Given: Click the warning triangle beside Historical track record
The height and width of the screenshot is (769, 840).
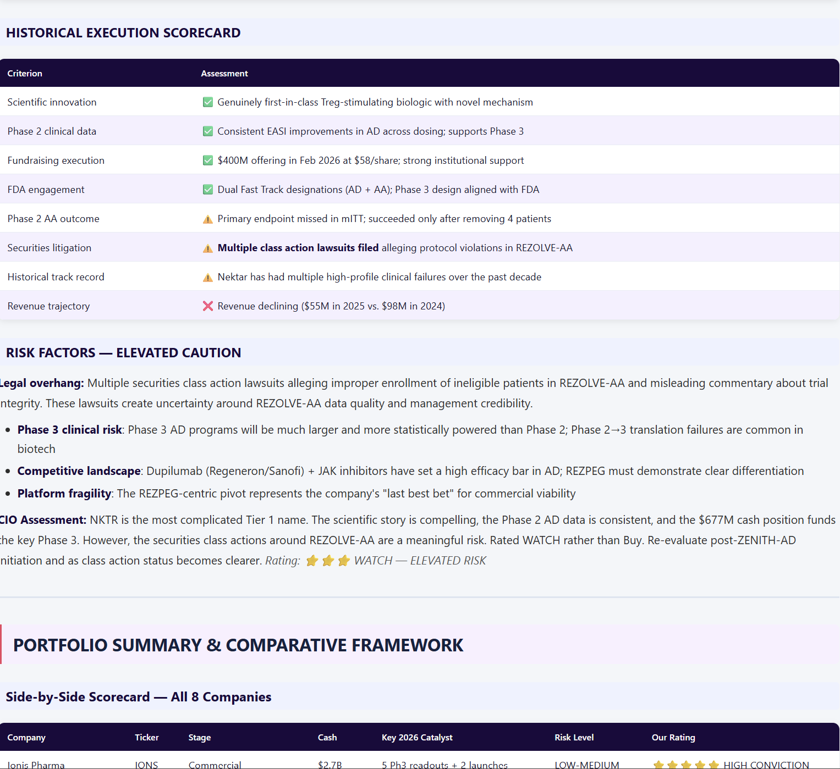Looking at the screenshot, I should [x=208, y=277].
